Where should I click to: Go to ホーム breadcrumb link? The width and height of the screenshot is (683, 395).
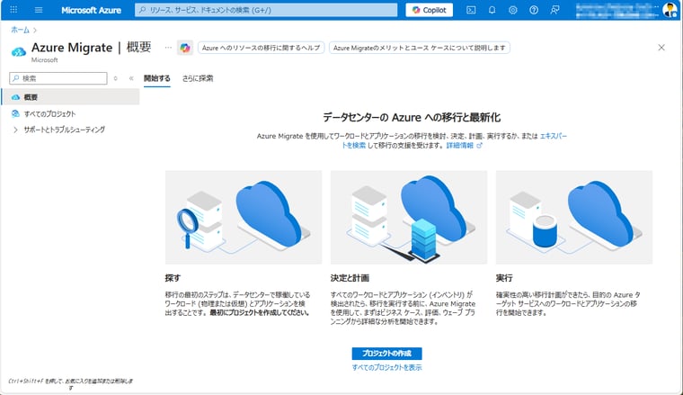tap(20, 30)
